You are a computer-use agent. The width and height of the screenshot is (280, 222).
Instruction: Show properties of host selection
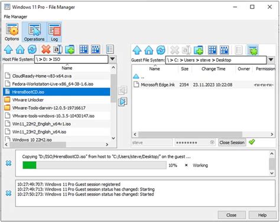point(110,50)
